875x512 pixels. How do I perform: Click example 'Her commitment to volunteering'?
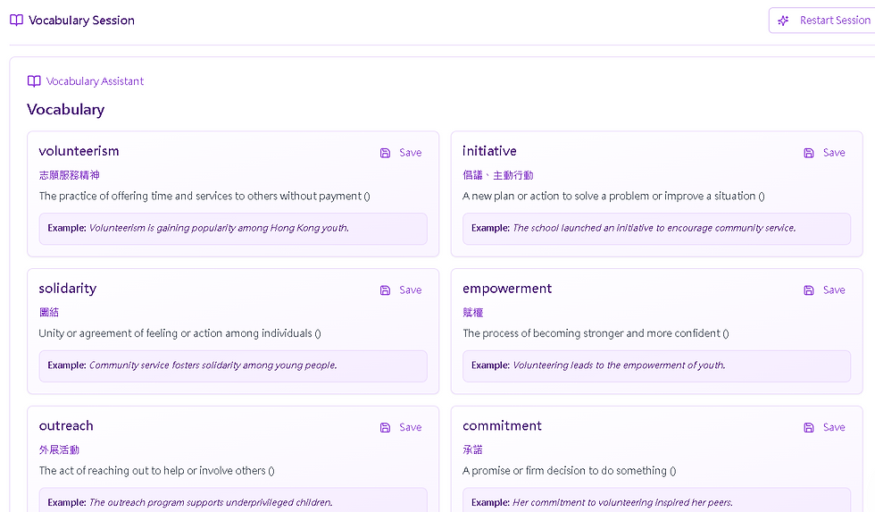point(622,502)
